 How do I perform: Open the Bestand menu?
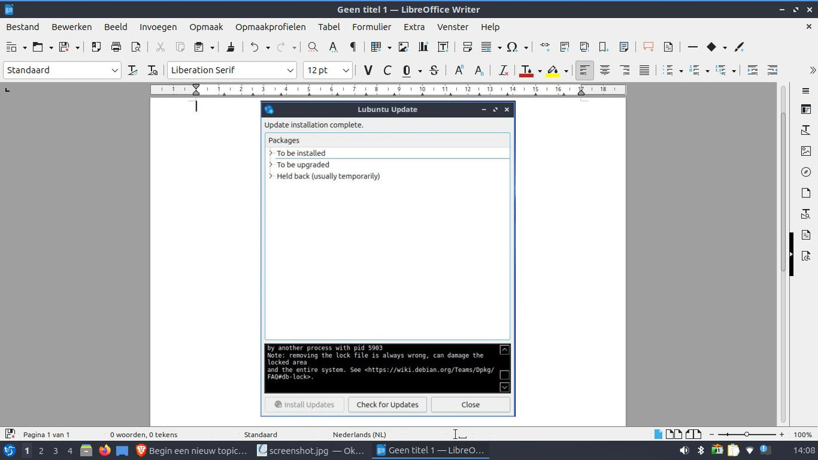pyautogui.click(x=22, y=27)
